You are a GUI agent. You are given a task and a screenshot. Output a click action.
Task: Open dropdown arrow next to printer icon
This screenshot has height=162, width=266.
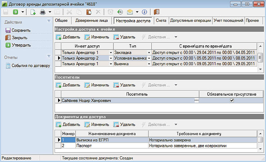(50, 12)
